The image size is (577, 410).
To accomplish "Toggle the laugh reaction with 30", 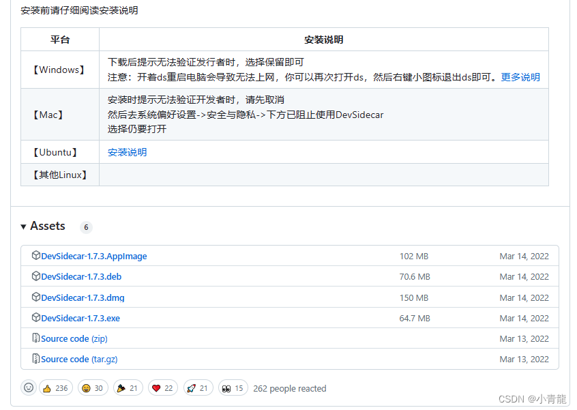I will click(x=93, y=388).
